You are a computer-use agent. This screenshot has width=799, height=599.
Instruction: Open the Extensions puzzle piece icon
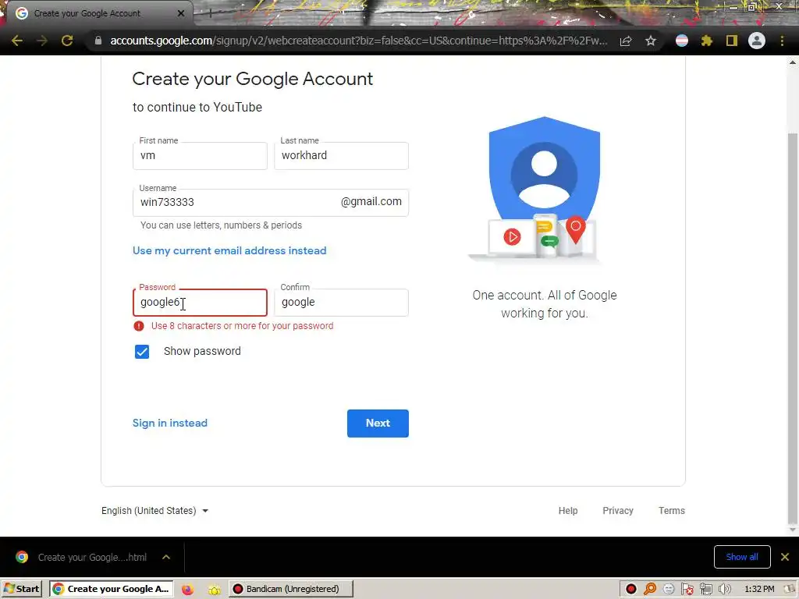tap(707, 41)
